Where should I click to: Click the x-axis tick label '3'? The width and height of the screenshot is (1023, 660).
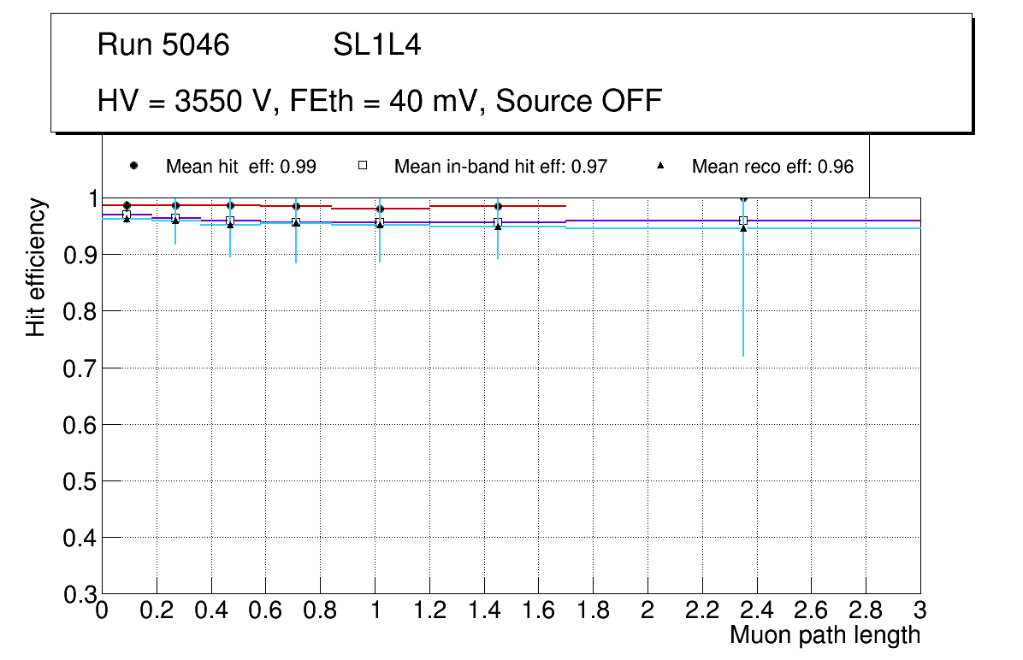click(x=920, y=610)
